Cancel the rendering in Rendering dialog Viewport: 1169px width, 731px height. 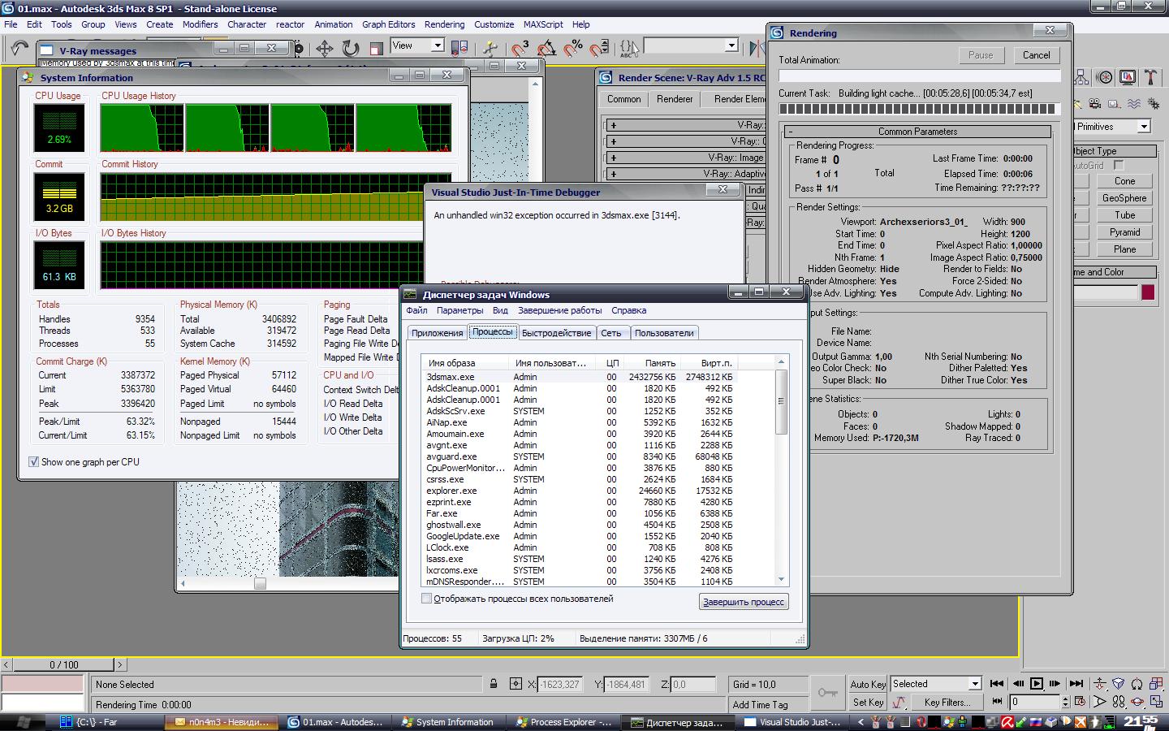pyautogui.click(x=1036, y=55)
